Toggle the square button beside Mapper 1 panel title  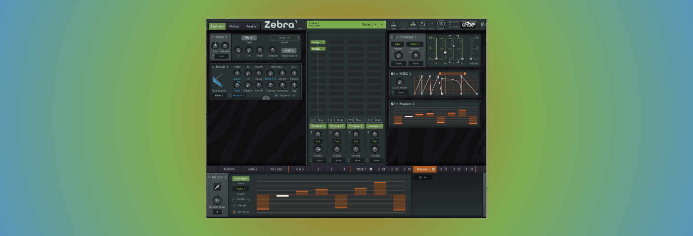coord(392,104)
